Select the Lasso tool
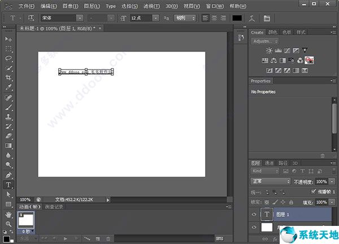 (x=8, y=58)
